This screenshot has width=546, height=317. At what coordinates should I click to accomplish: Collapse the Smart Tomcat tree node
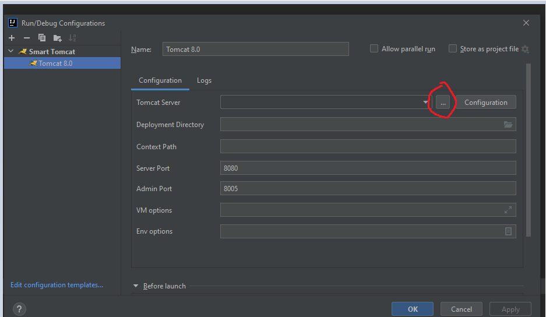pyautogui.click(x=11, y=51)
